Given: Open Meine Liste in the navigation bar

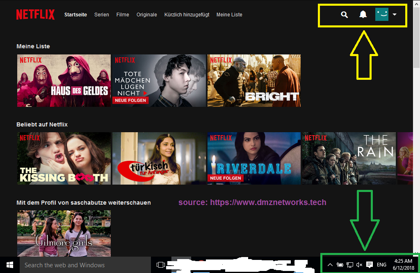Looking at the screenshot, I should pos(229,15).
